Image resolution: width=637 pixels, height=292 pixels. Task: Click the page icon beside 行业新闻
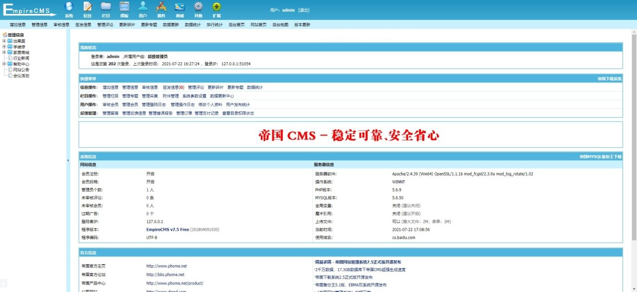coord(10,58)
